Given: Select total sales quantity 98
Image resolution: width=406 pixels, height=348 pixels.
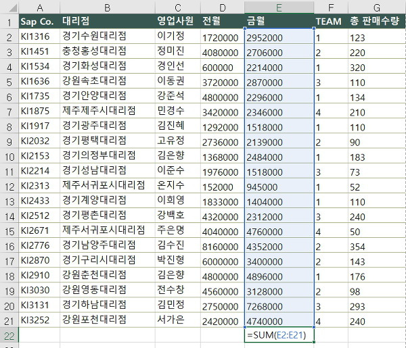Looking at the screenshot, I should [x=377, y=290].
